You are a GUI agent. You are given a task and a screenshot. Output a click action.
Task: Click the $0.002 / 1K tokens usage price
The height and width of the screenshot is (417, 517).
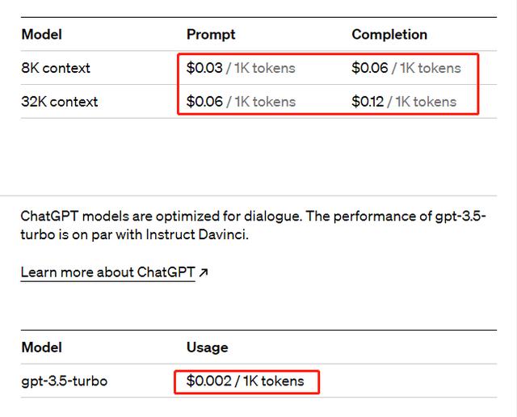click(245, 381)
